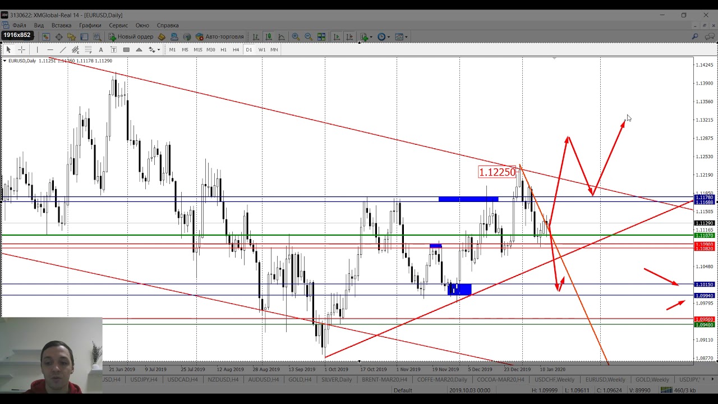Switch to the EURUSD,Weekly chart tab
The image size is (718, 404).
[x=605, y=380]
